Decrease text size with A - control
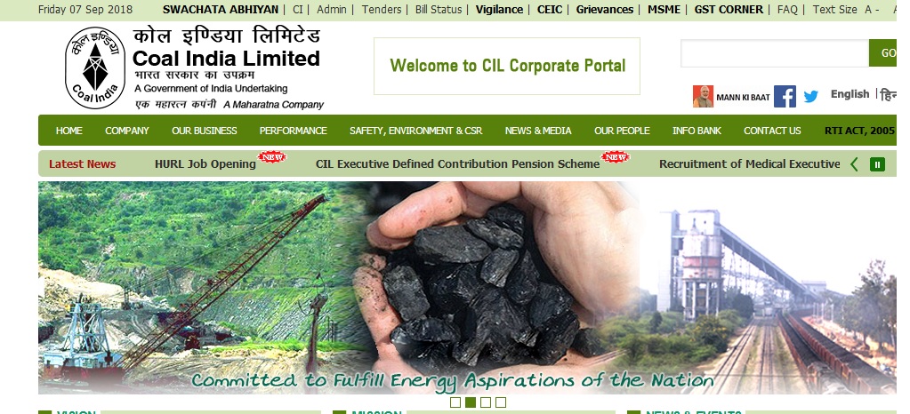This screenshot has height=414, width=910. 872,9
